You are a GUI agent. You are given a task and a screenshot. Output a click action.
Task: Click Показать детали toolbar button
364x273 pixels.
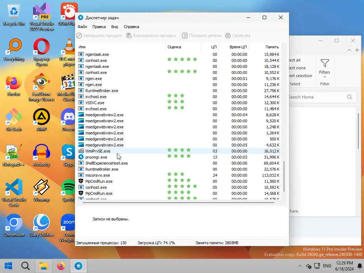202,36
